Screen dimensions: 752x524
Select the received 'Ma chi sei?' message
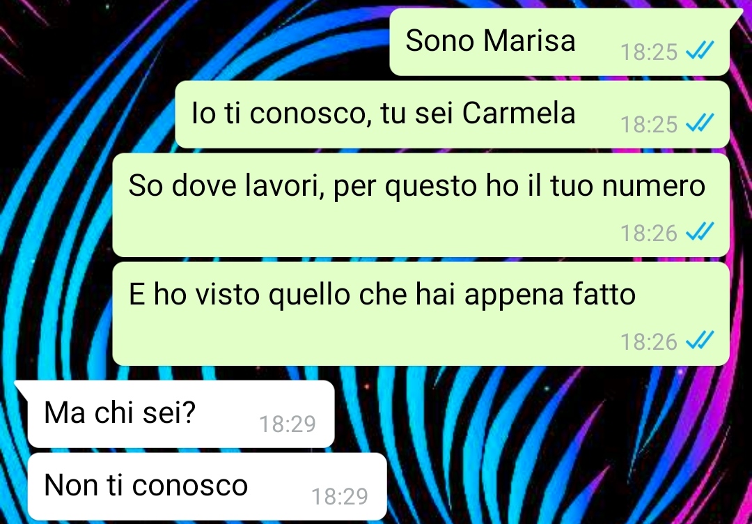pyautogui.click(x=181, y=414)
